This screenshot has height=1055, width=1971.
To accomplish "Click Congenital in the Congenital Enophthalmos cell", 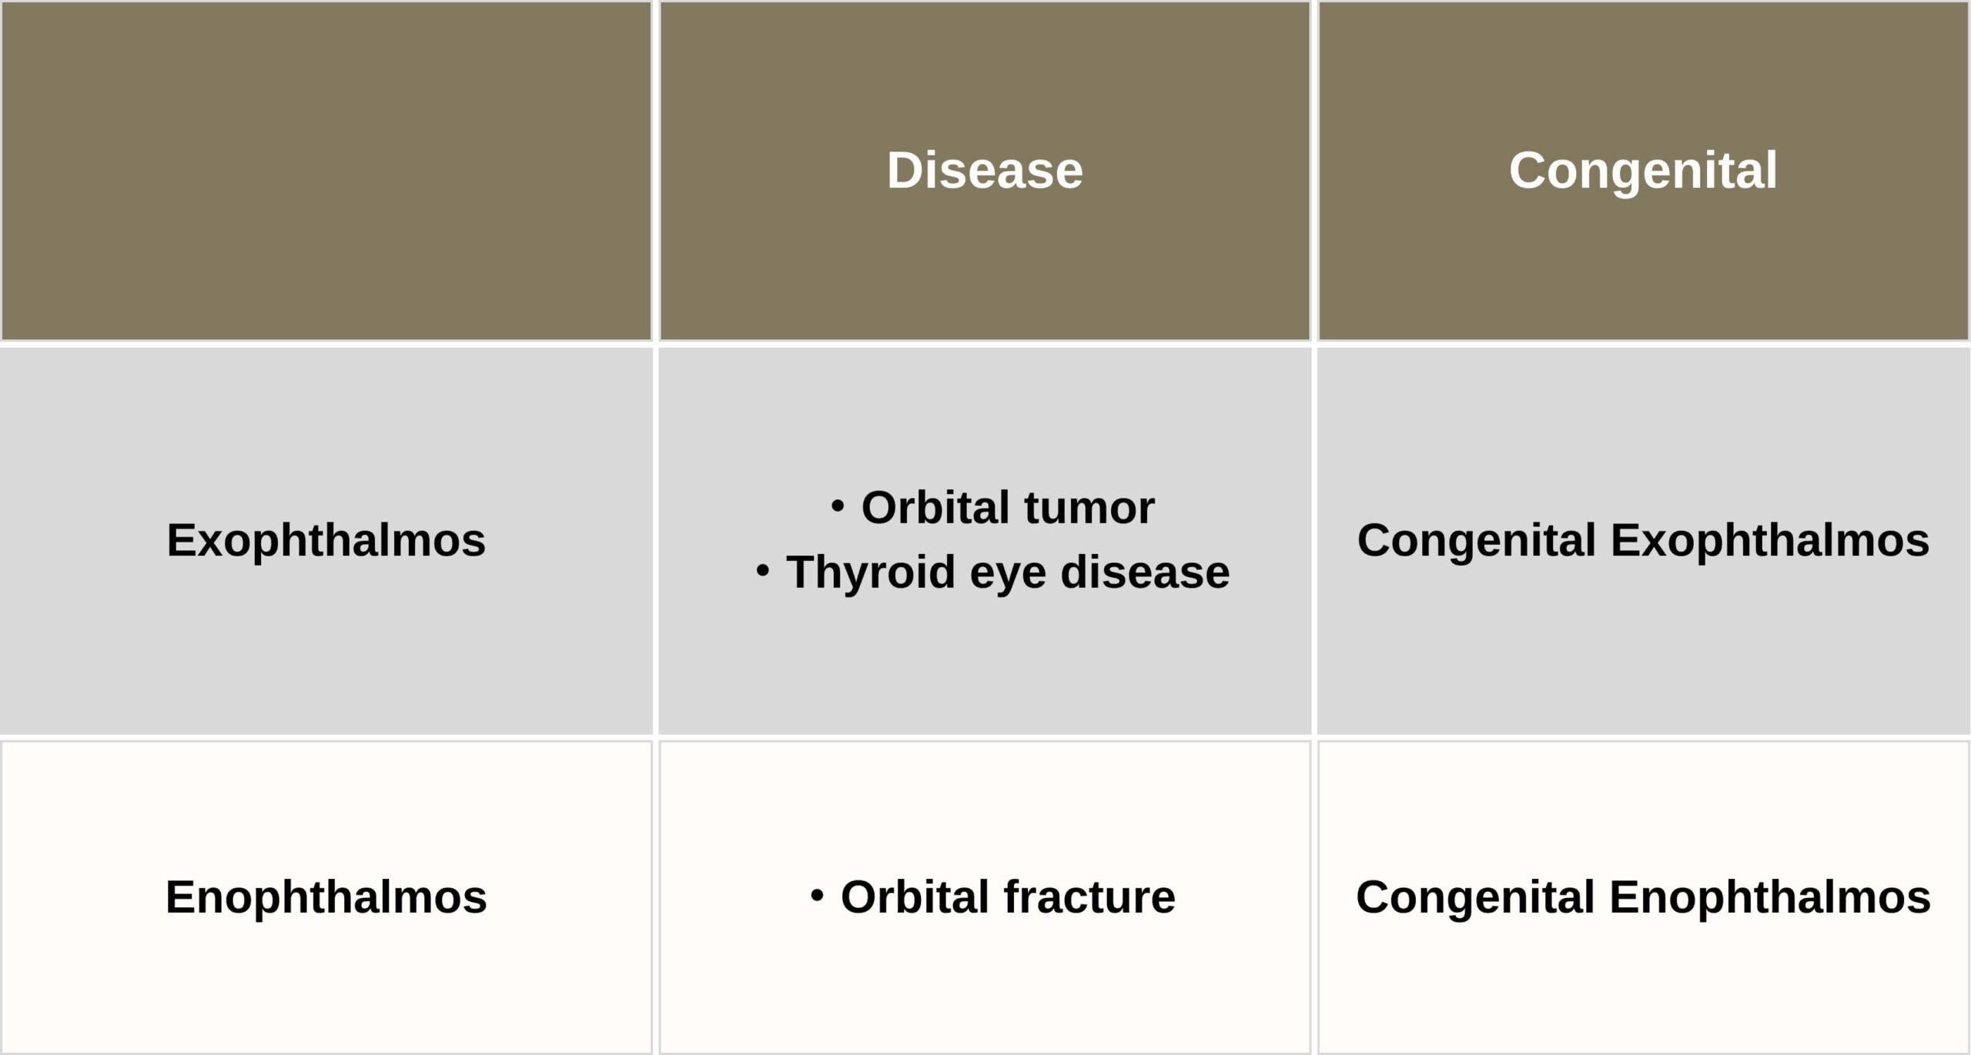I will (1474, 897).
